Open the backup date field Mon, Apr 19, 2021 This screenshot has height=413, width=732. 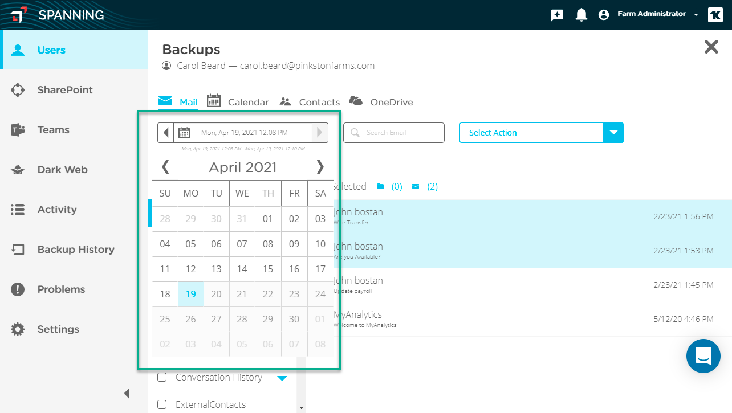tap(244, 133)
